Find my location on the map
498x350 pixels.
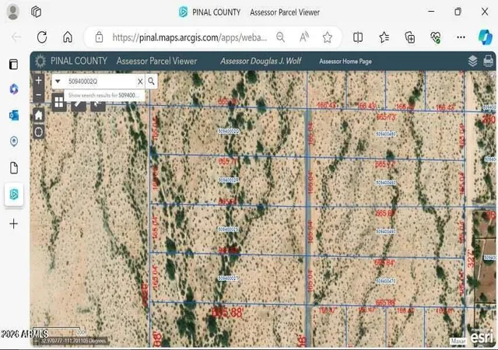38,131
